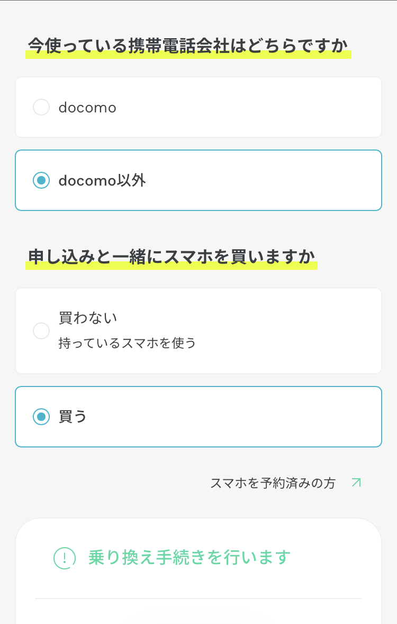Select the docomo radio button
This screenshot has width=397, height=624.
(x=41, y=108)
